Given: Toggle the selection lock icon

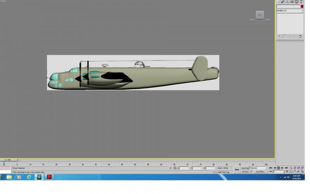Looking at the screenshot, I should tap(170, 168).
